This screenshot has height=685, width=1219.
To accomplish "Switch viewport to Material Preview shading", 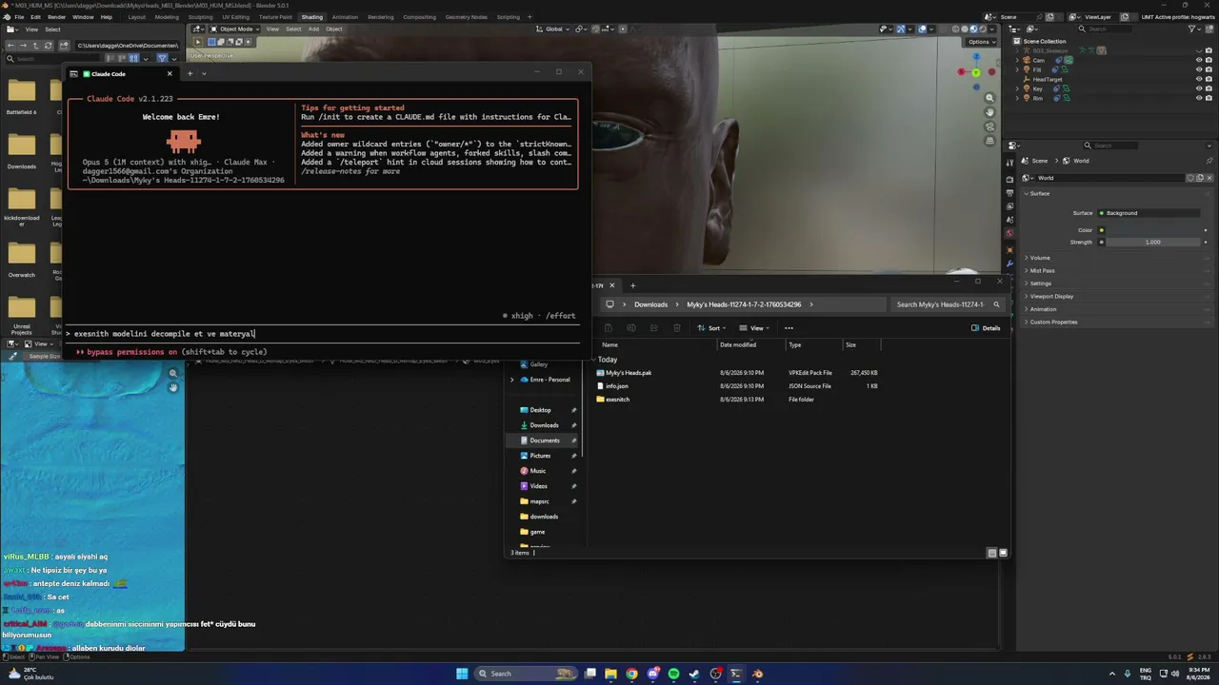I will (972, 29).
